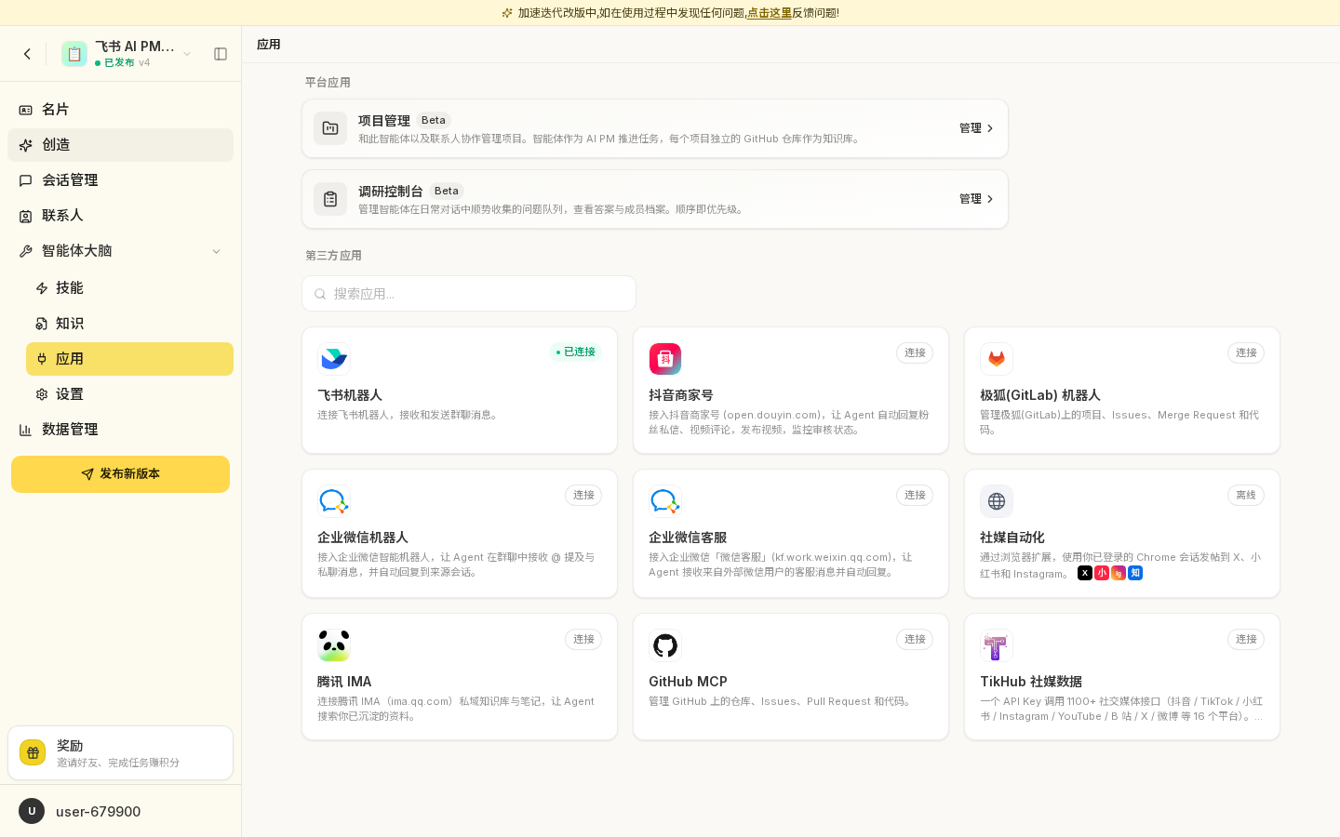Click the gift icon in 奖励 card
Viewport: 1340px width, 837px height.
(x=33, y=753)
